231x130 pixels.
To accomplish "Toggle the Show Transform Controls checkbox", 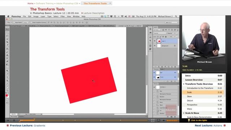I will coord(31,22).
